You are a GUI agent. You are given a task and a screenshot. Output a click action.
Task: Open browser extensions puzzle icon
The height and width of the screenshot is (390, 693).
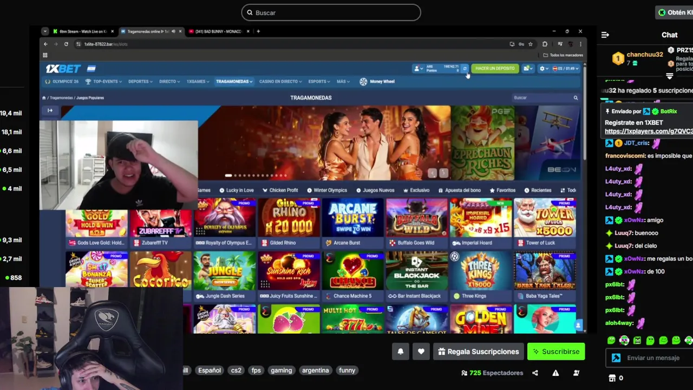point(545,44)
